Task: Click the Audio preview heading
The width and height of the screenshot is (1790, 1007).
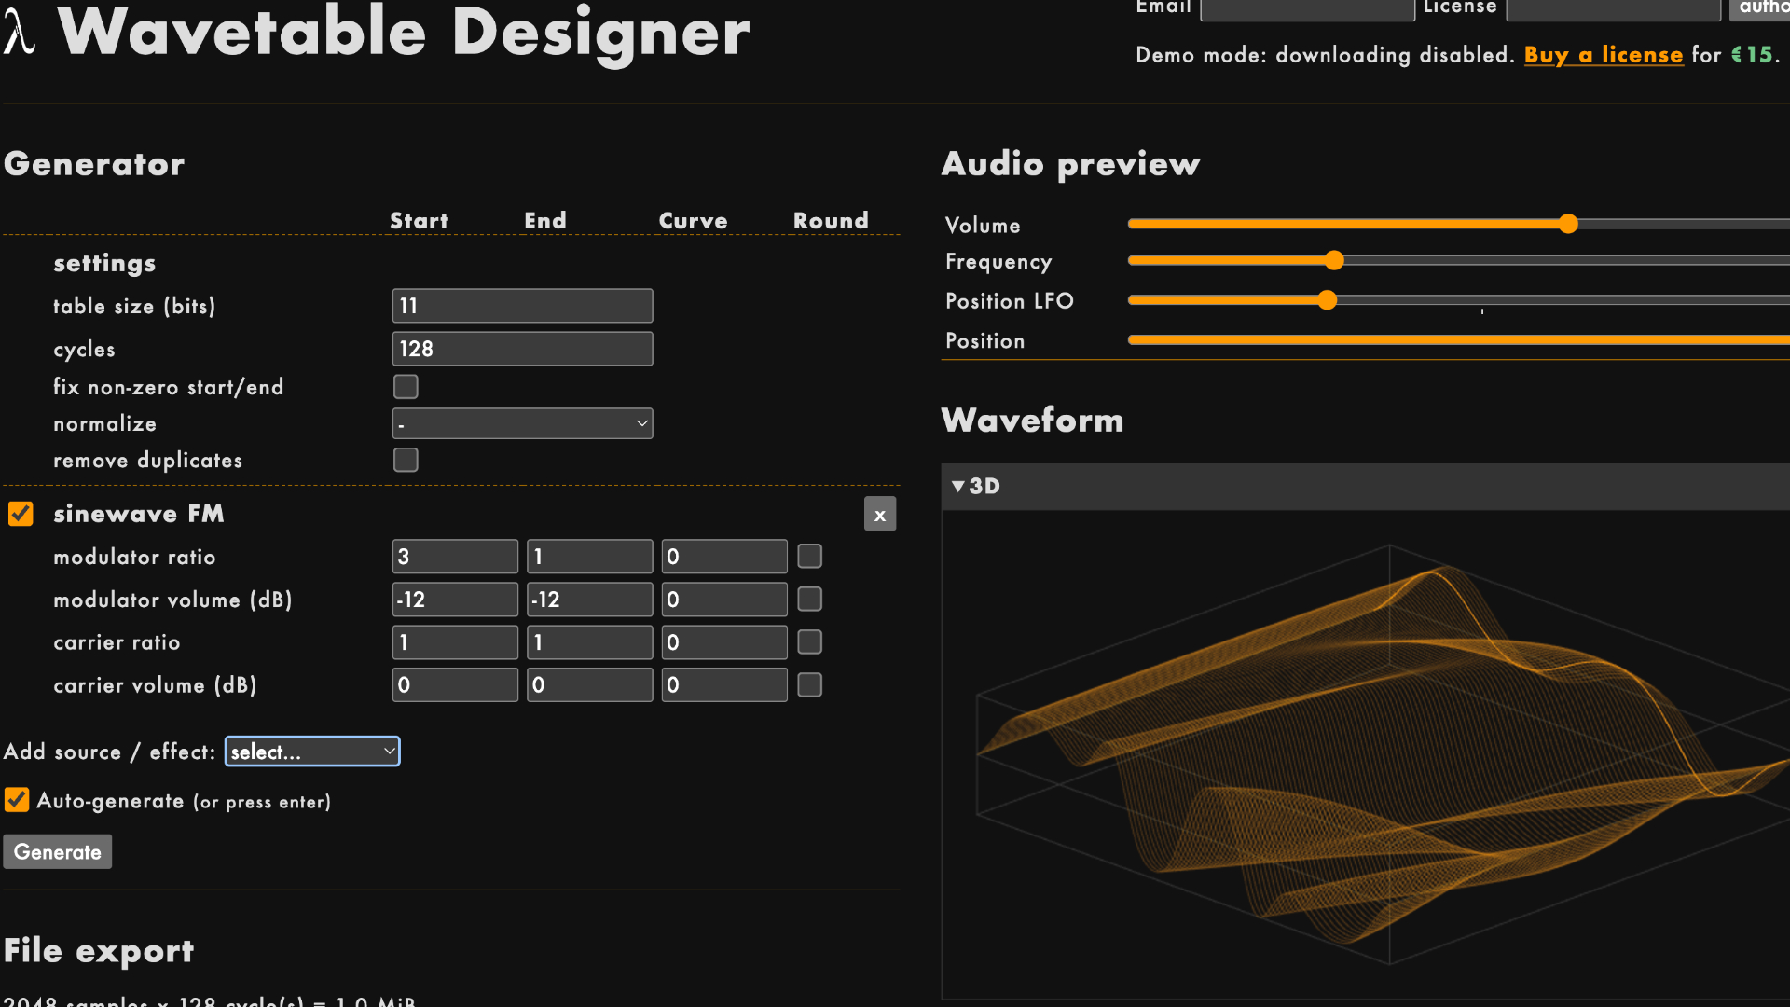Action: [1070, 164]
